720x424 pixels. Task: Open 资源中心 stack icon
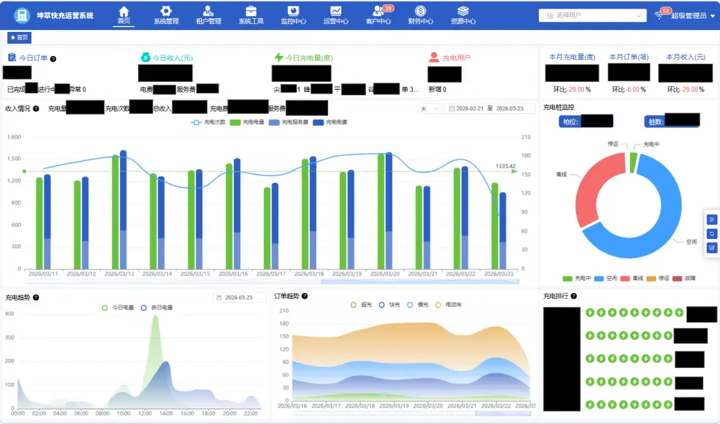(463, 11)
